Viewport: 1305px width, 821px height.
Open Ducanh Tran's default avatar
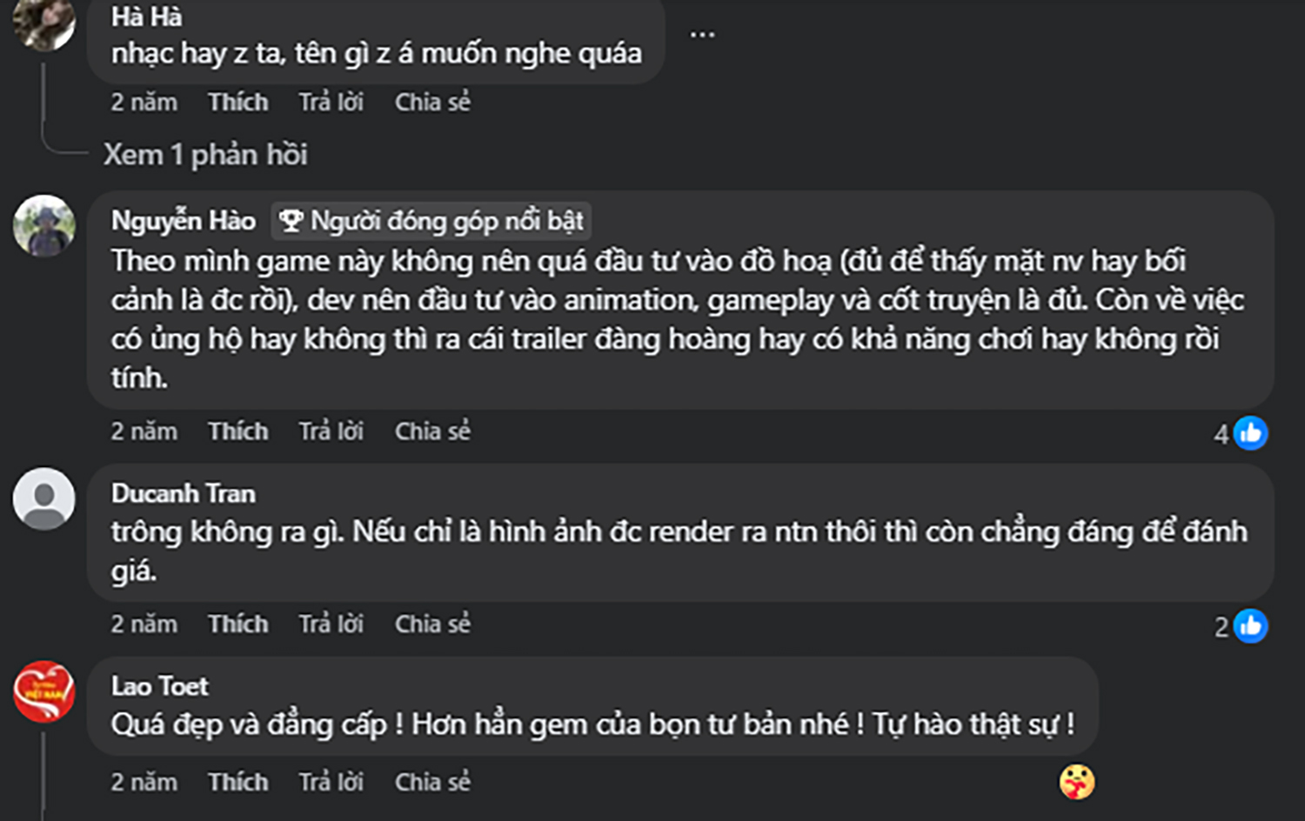coord(44,499)
